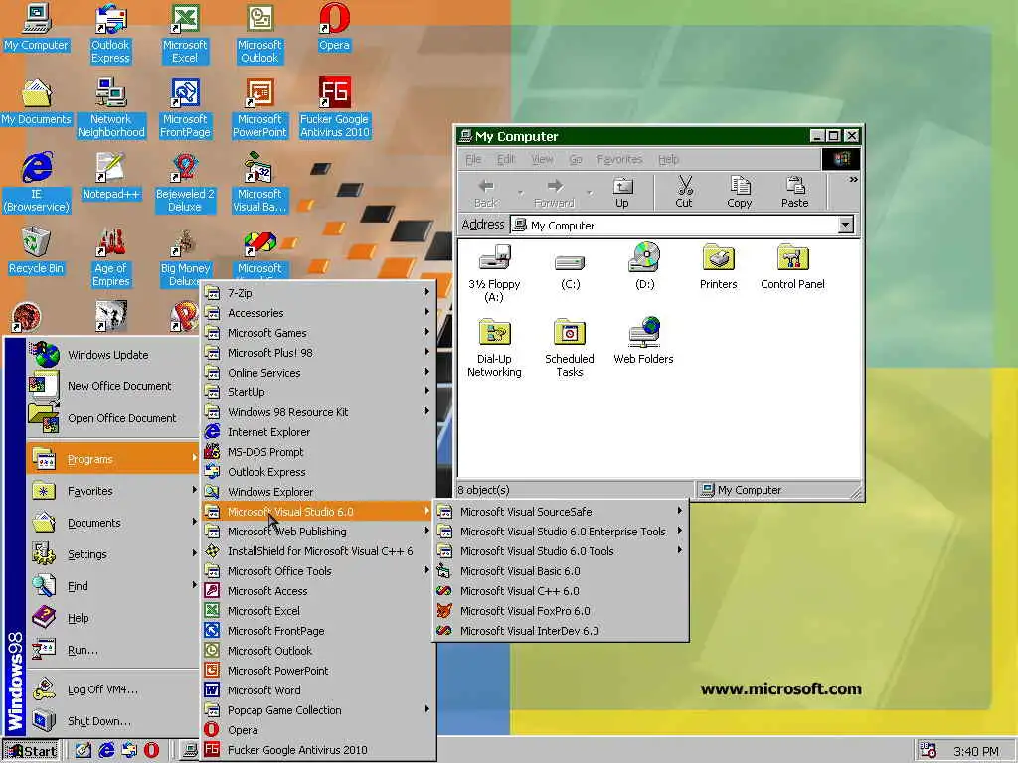Choose Shut Down... in Start menu
Screen dimensions: 1018x763
click(x=112, y=721)
